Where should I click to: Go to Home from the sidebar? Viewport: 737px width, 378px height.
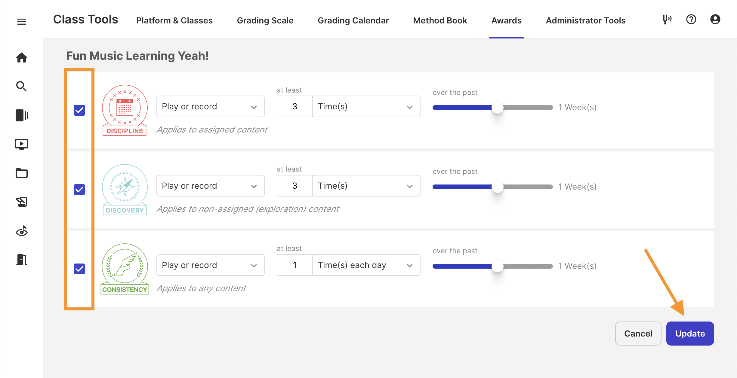(x=22, y=57)
